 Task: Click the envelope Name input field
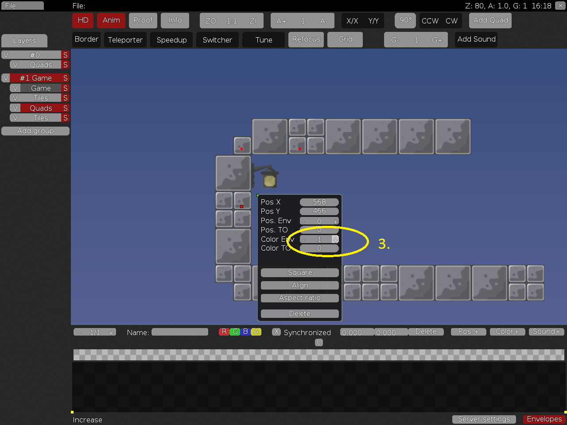click(180, 332)
